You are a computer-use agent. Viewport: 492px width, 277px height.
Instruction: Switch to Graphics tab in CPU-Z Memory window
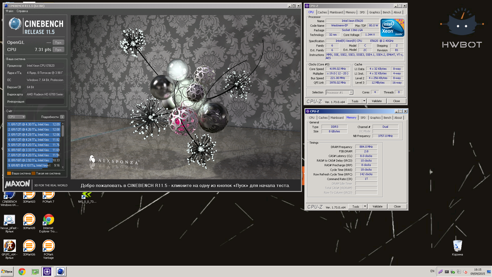(x=375, y=118)
